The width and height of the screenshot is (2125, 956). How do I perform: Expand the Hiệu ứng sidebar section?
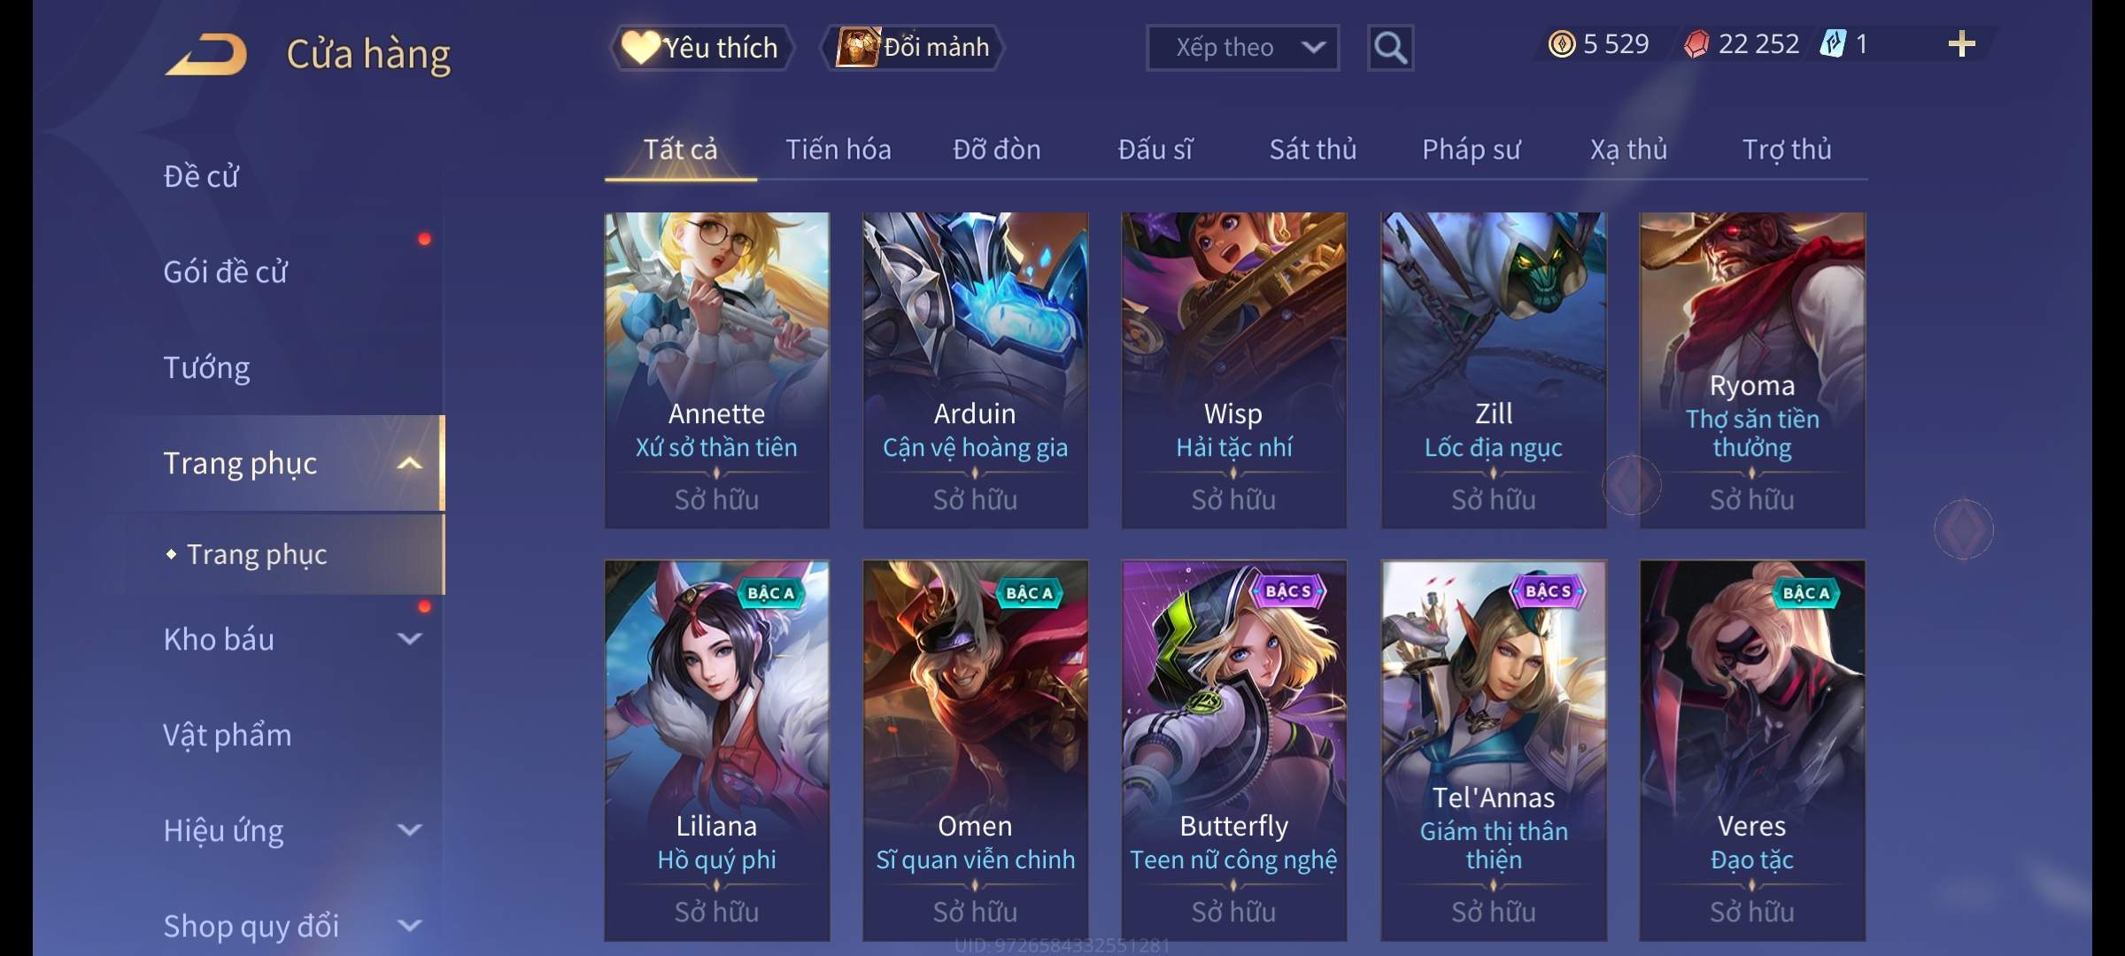pos(409,829)
